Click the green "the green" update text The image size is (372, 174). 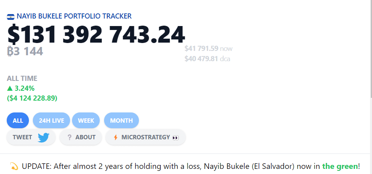pos(340,167)
